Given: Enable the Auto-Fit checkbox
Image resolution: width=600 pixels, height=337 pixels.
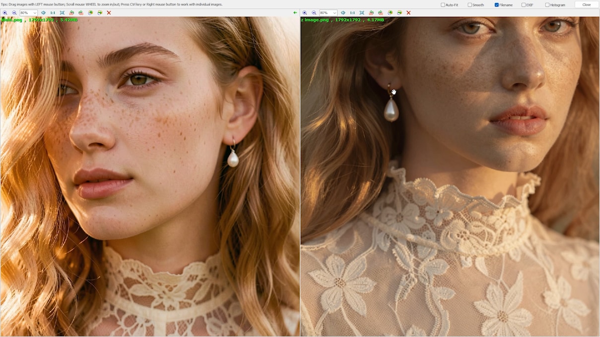Looking at the screenshot, I should tap(443, 5).
